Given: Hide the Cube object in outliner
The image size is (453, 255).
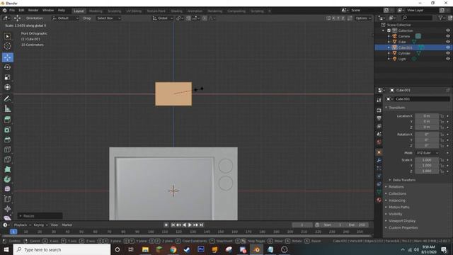Looking at the screenshot, I should 448,42.
